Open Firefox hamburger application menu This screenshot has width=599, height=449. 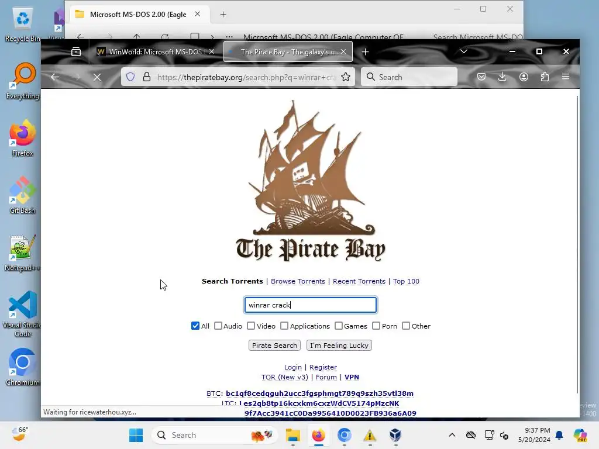point(566,77)
